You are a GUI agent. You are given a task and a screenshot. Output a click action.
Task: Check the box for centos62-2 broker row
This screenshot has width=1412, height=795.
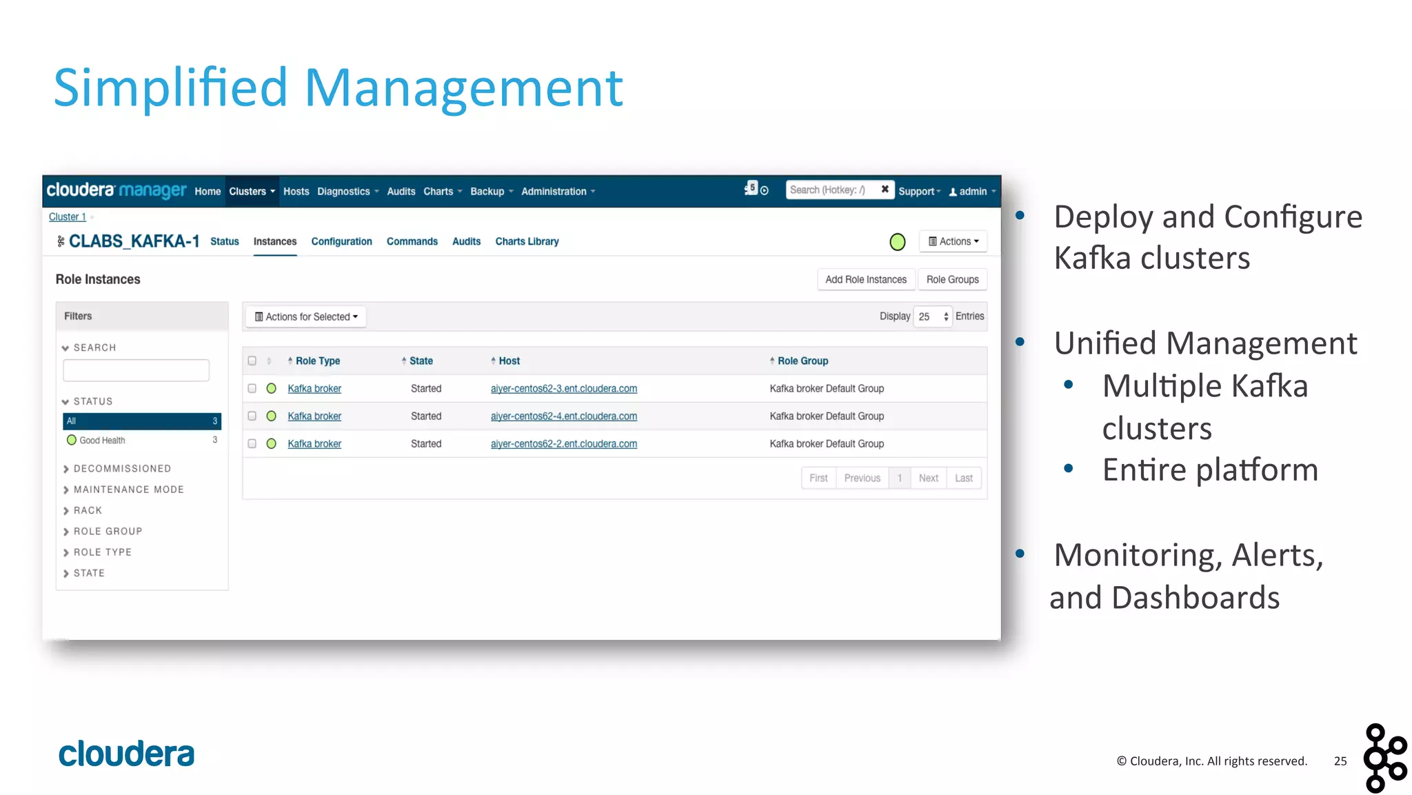tap(252, 444)
